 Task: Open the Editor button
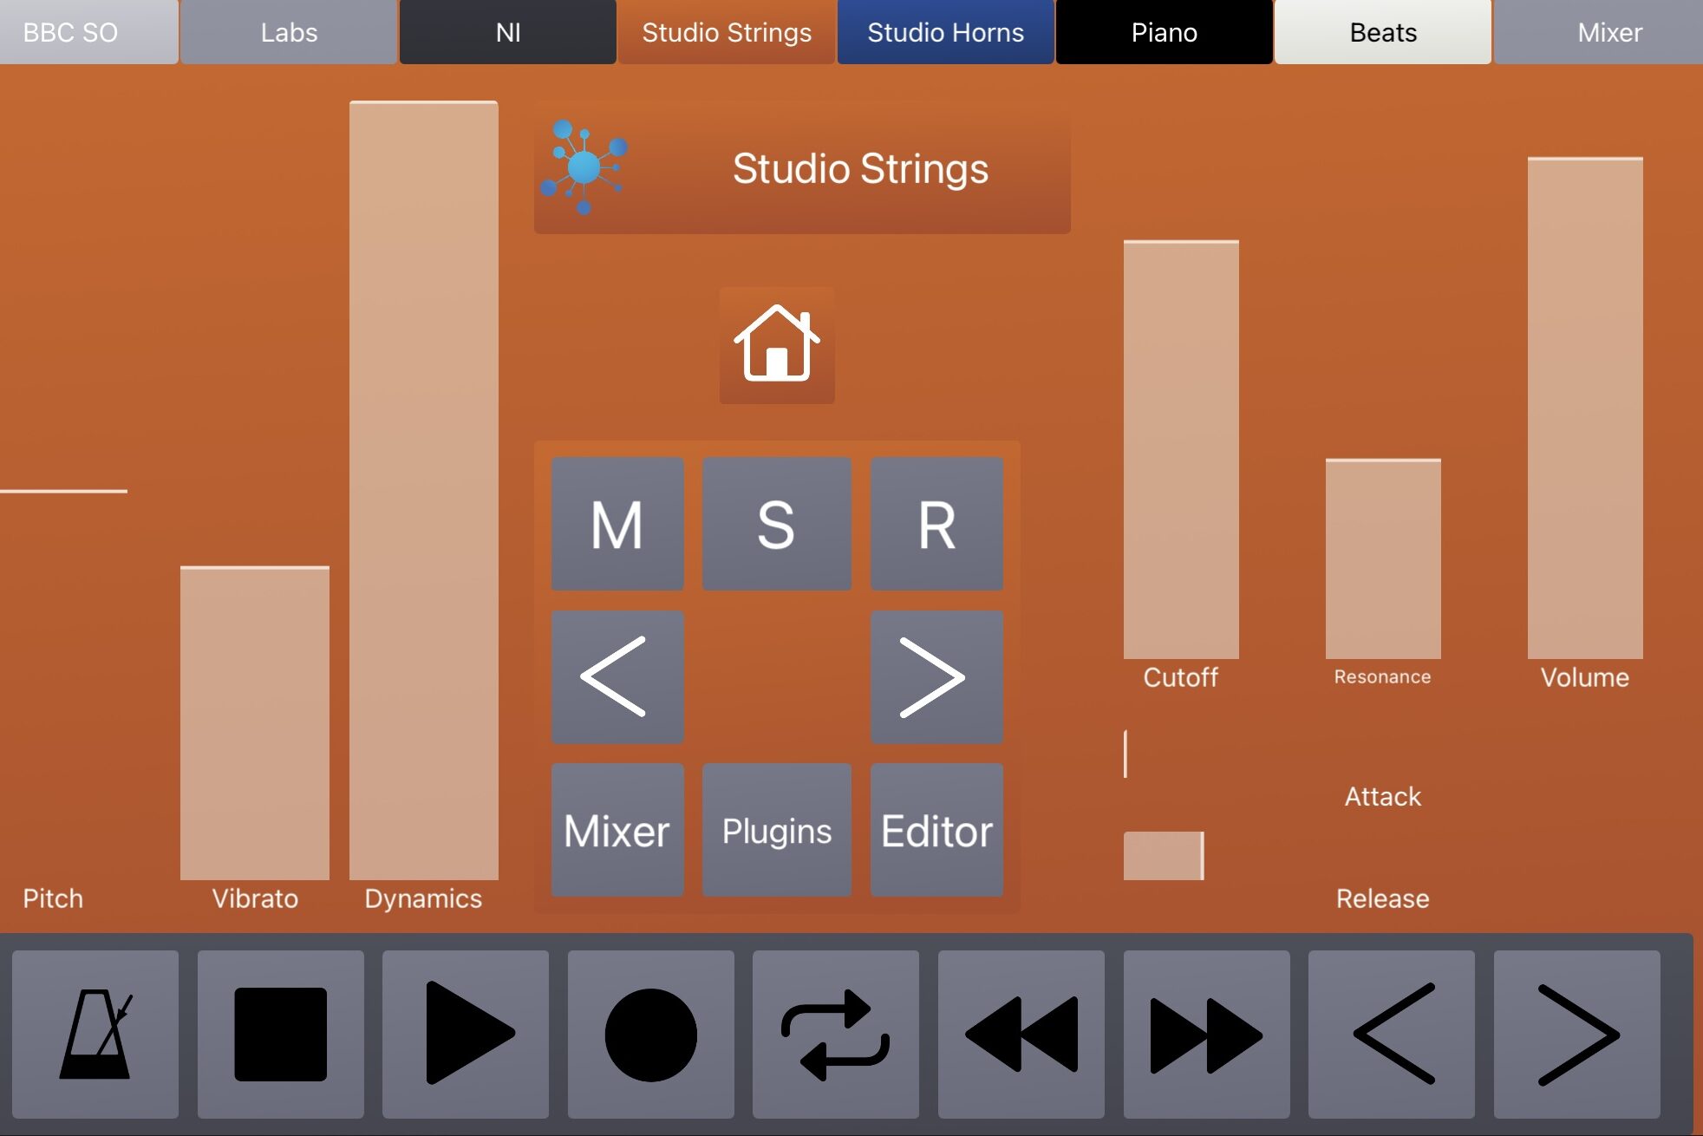click(936, 830)
